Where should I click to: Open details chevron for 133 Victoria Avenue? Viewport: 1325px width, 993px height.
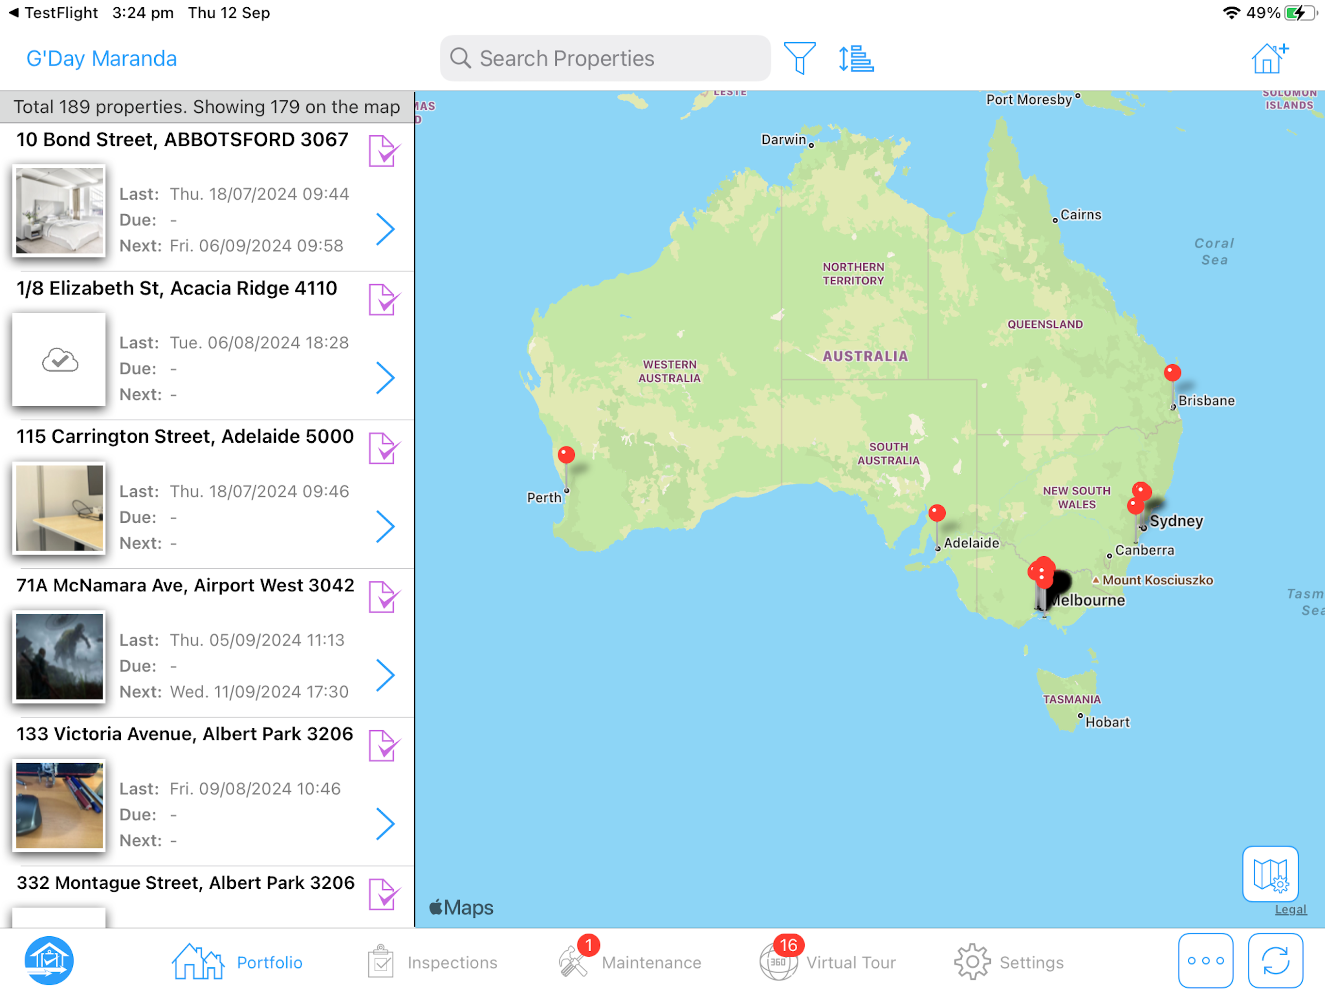(385, 823)
